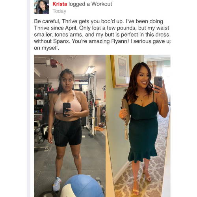The image size is (197, 197).
Task: Click the phone held up in the dress photo
Action: 158,84
